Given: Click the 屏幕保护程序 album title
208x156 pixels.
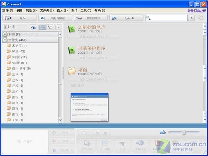Looking at the screenshot, I should click(x=92, y=48).
